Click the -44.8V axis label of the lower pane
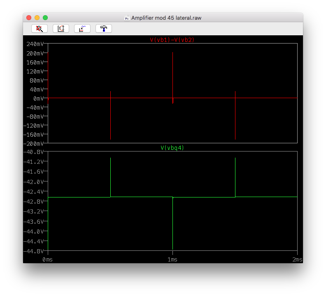Image resolution: width=326 pixels, height=296 pixels. coord(33,251)
